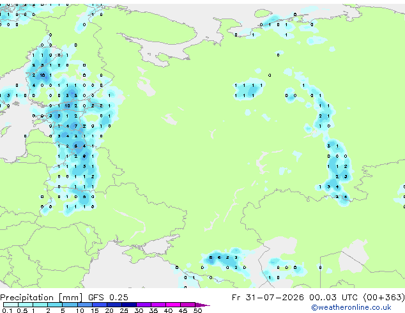Image resolution: width=405 pixels, height=313 pixels.
Task: Click the 0.1–0.5 mm legend color swatch
Action: pos(11,305)
